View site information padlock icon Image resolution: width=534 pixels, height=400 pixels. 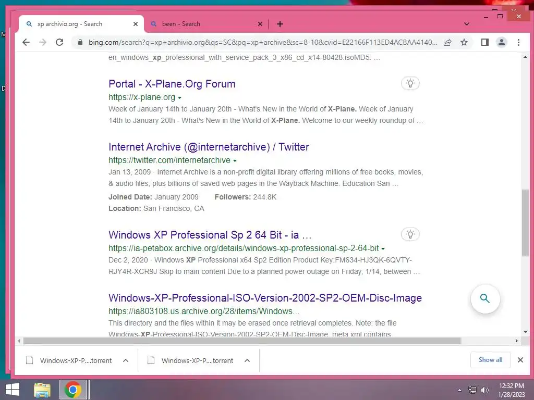pos(80,42)
